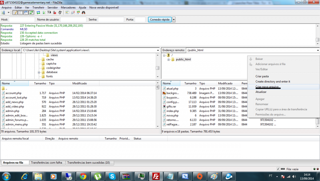320x181 pixels.
Task: Open Skype from the taskbar
Action: point(112,176)
